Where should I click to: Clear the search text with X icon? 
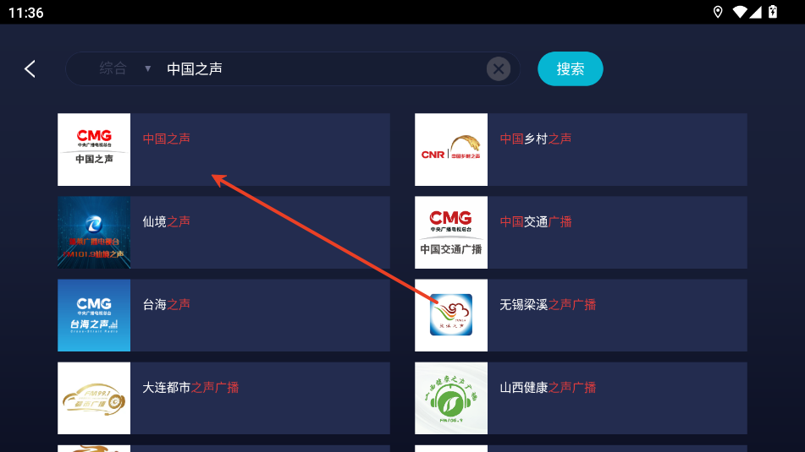pyautogui.click(x=498, y=68)
